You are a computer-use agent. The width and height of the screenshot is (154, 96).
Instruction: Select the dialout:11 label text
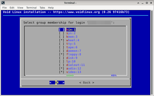pos(75,65)
